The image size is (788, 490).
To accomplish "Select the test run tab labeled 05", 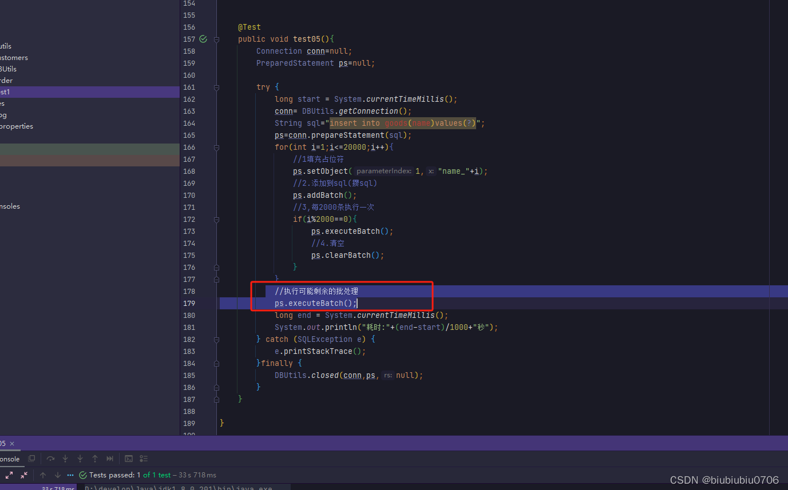I will (x=3, y=443).
